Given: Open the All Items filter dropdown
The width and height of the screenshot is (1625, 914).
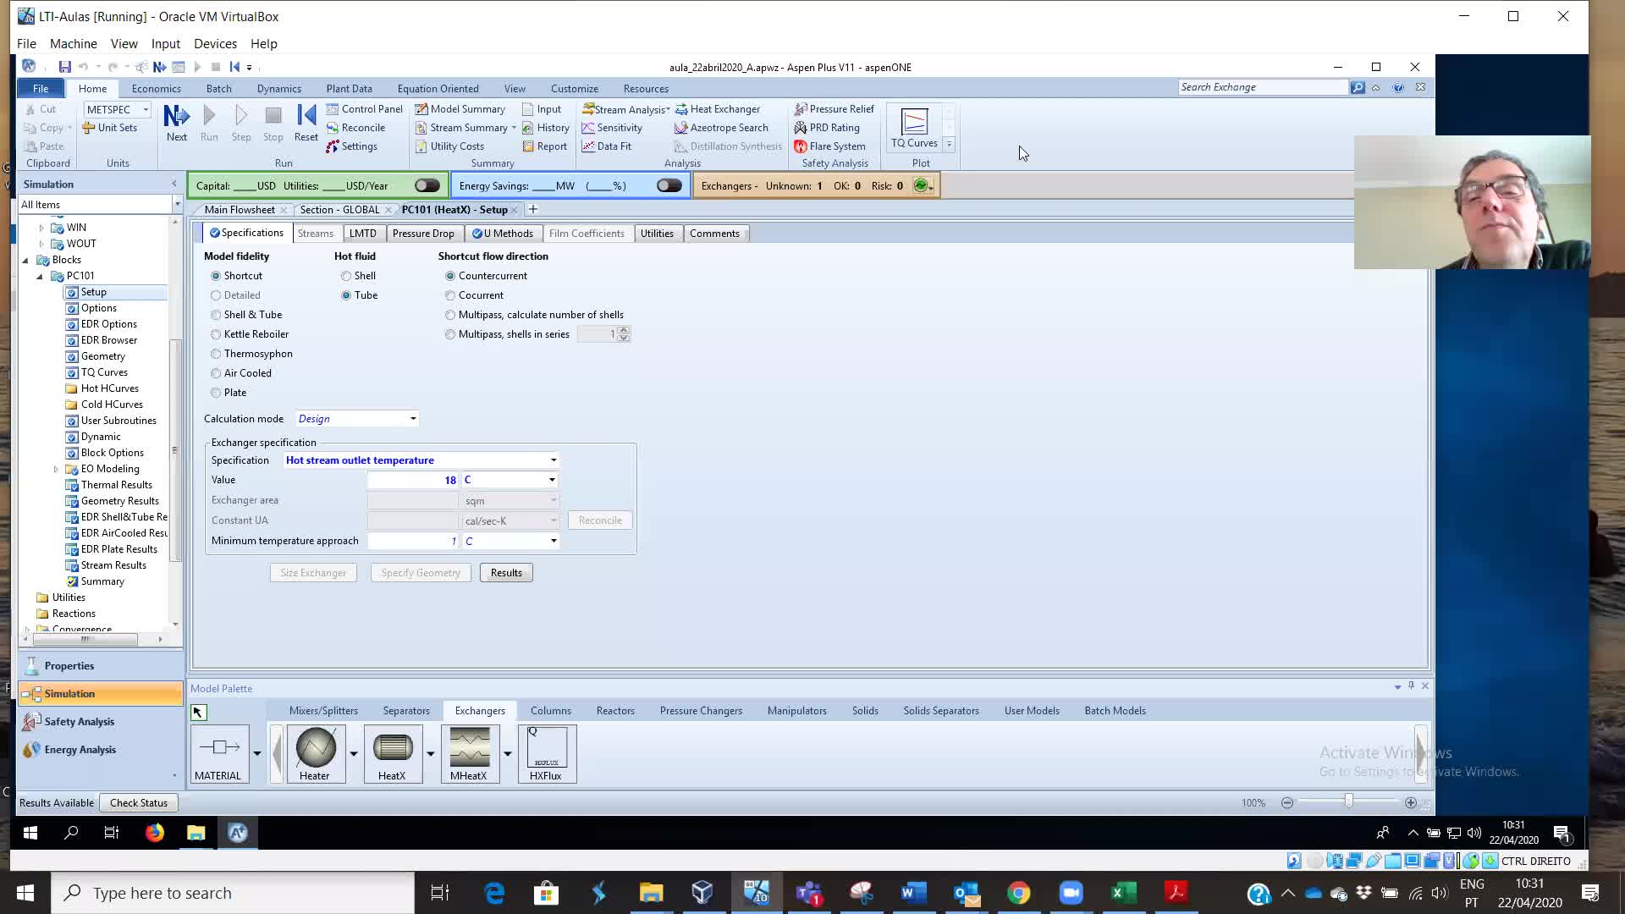Looking at the screenshot, I should point(177,205).
